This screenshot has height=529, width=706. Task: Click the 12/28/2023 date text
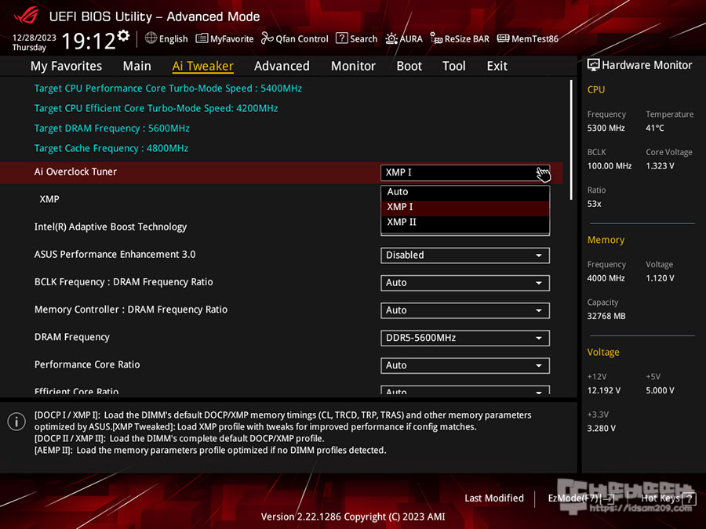click(35, 38)
